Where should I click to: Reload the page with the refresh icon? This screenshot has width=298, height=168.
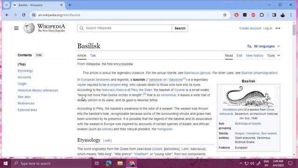coord(24,15)
